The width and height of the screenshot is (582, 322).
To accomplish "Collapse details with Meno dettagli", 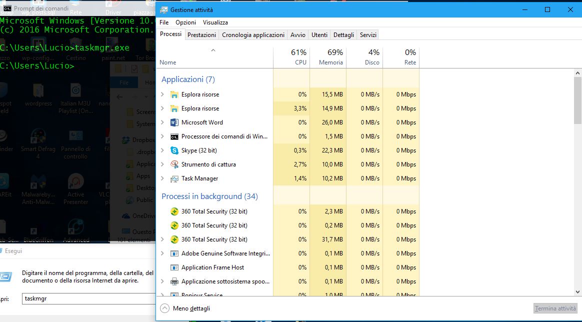I will pyautogui.click(x=185, y=308).
